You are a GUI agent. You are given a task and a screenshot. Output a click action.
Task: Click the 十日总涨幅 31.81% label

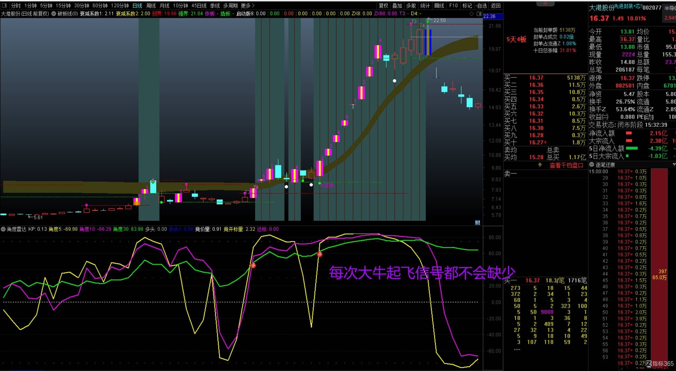click(555, 50)
